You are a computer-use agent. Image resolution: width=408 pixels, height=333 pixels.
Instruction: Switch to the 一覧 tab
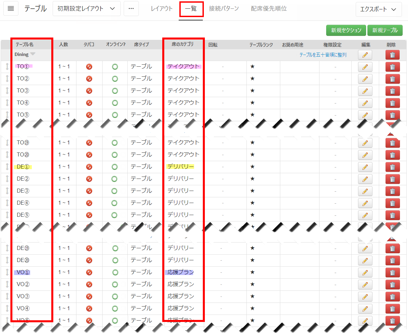tap(191, 9)
